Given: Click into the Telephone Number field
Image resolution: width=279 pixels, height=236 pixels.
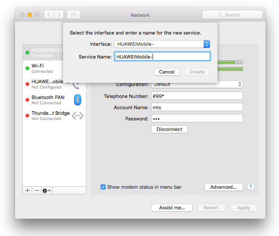Looking at the screenshot, I should [x=197, y=96].
